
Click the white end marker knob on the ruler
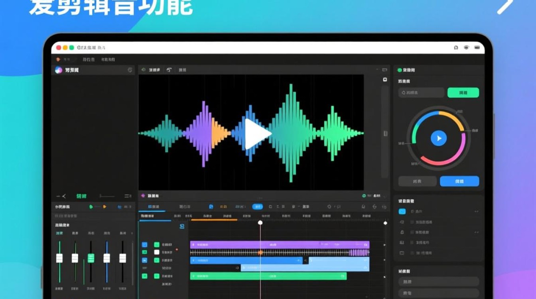[x=385, y=223]
